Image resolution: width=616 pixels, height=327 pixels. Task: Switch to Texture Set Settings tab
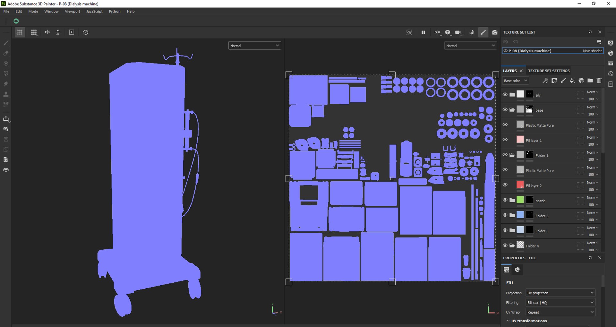click(x=549, y=71)
